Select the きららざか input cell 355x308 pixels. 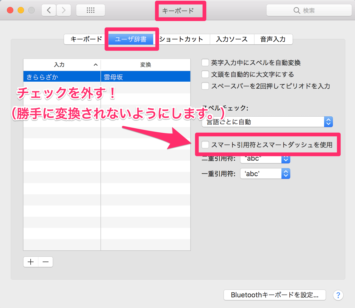62,77
